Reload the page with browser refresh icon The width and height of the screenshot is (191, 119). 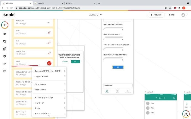pyautogui.click(x=11, y=8)
